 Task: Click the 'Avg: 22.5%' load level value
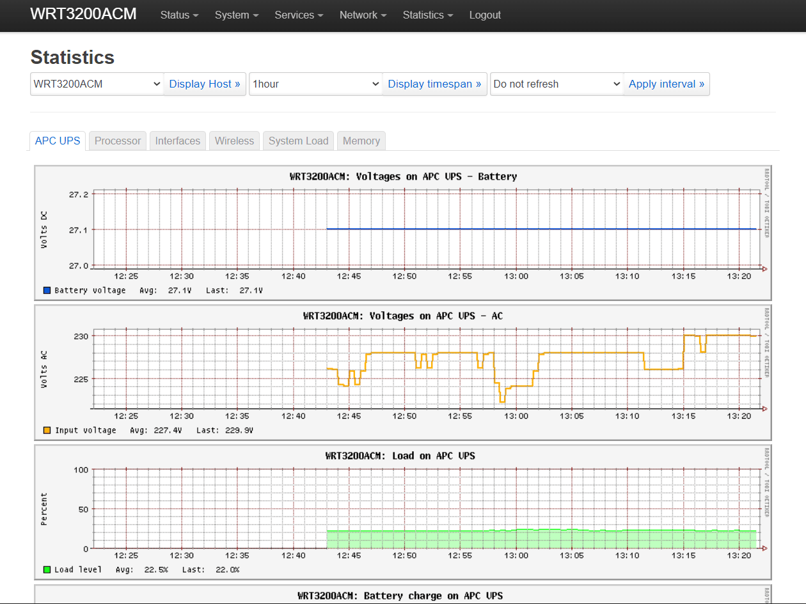tap(142, 569)
